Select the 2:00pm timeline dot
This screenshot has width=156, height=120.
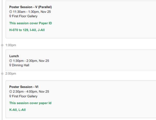click(2, 74)
